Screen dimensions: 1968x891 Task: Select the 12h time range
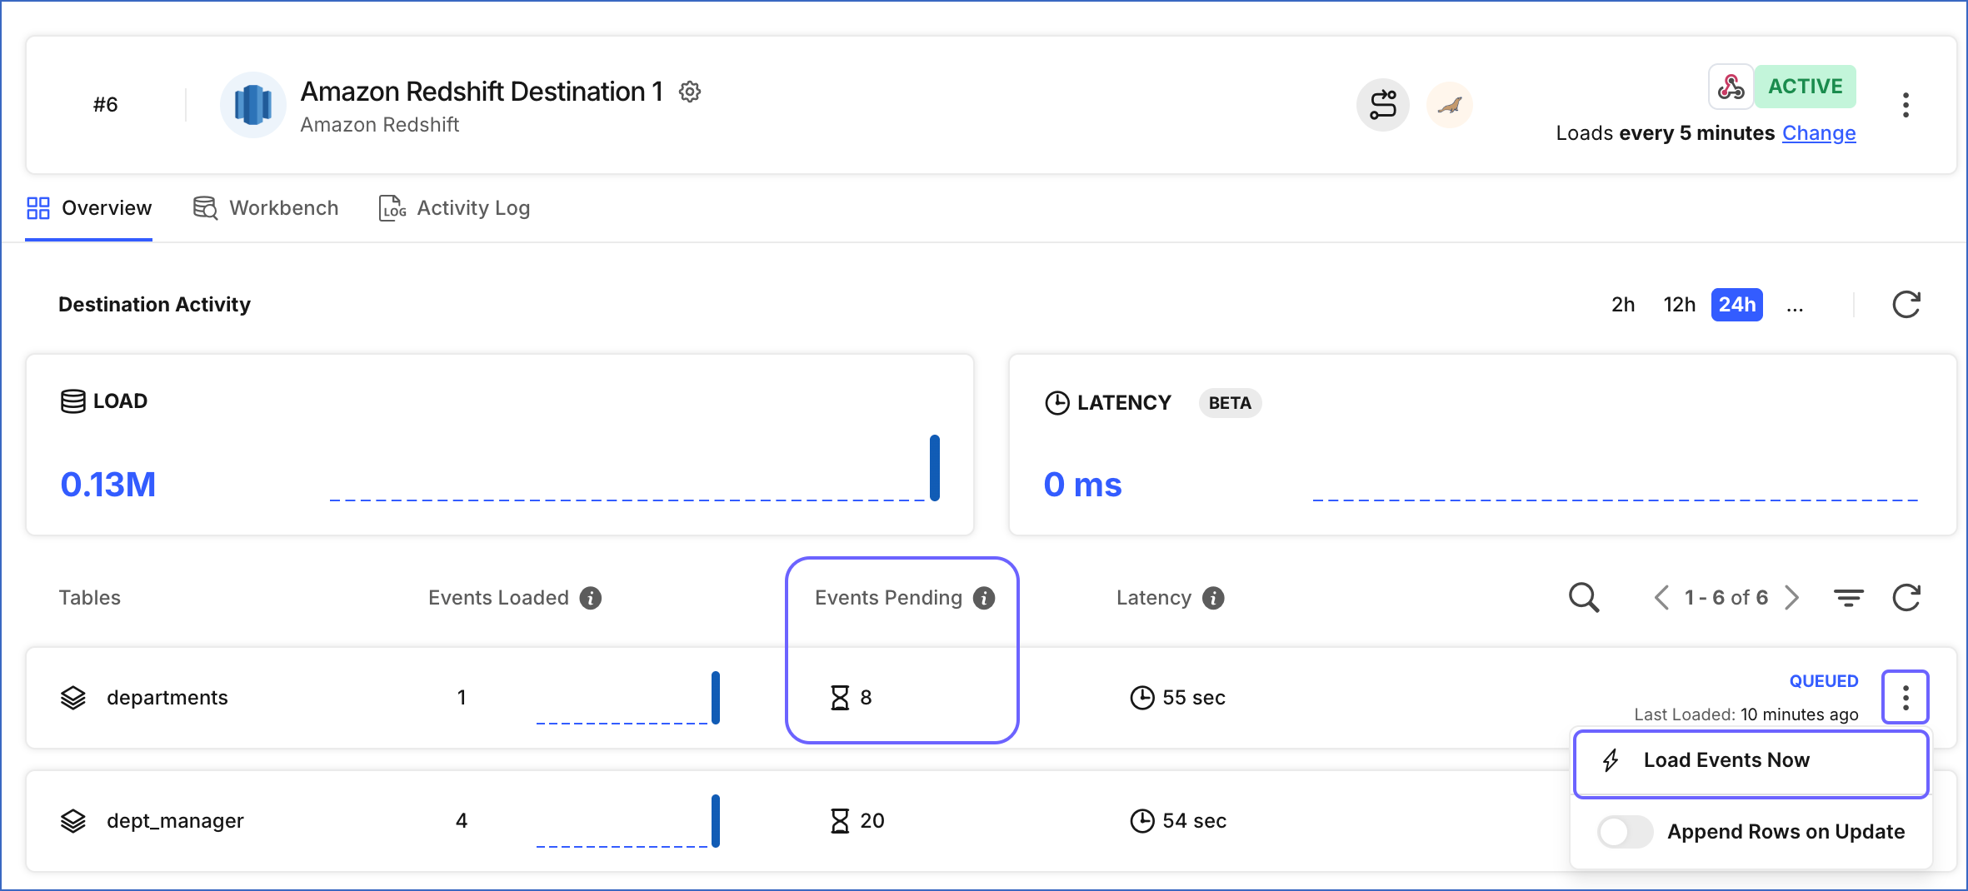1679,305
